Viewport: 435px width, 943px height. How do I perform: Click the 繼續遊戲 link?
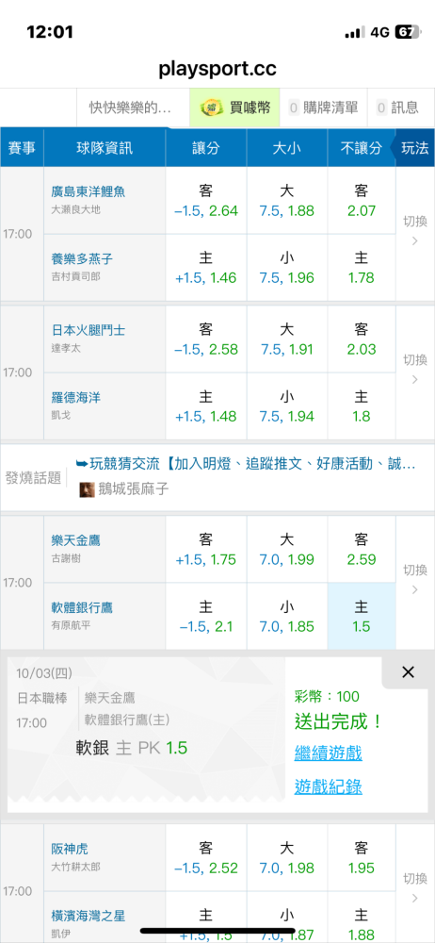328,753
